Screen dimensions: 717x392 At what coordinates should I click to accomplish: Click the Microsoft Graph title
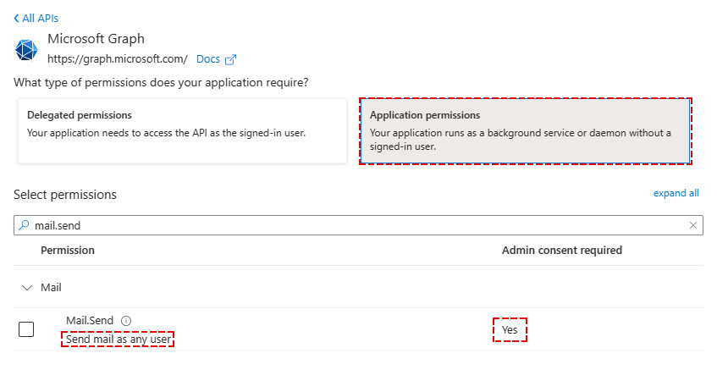click(x=96, y=39)
